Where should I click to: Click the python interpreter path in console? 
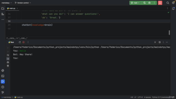[x=56, y=47]
